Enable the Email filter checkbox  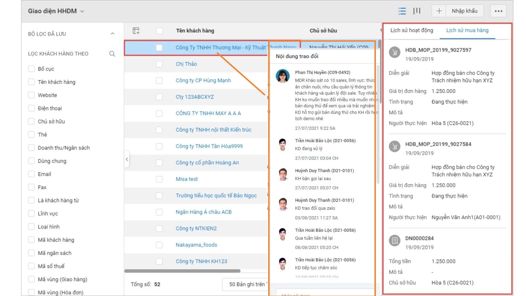(32, 174)
